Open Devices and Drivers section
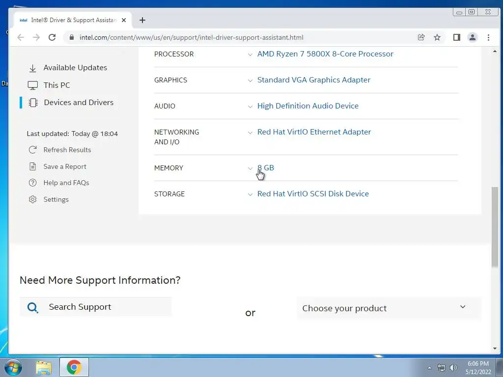This screenshot has height=377, width=503. (79, 103)
